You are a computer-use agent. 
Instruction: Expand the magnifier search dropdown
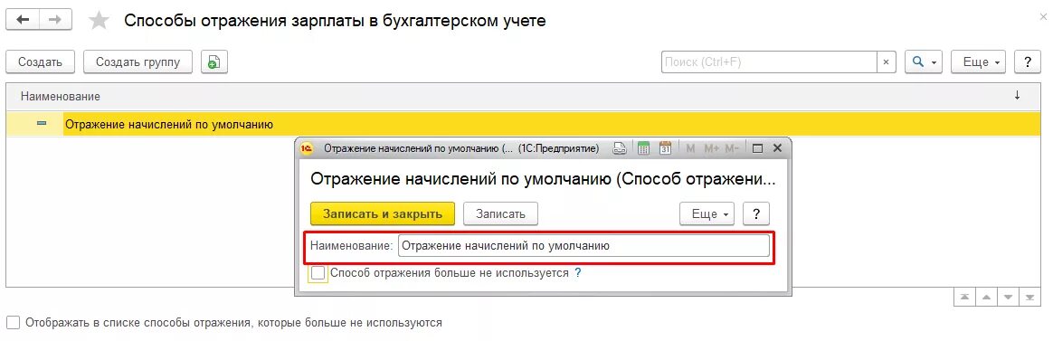click(x=924, y=62)
